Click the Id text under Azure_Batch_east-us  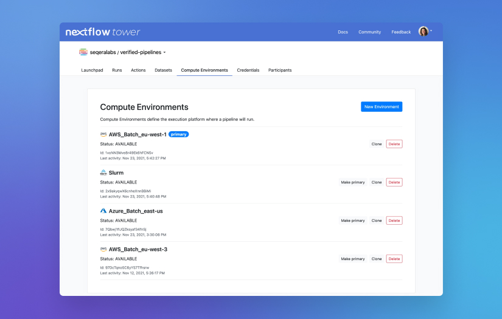124,230
